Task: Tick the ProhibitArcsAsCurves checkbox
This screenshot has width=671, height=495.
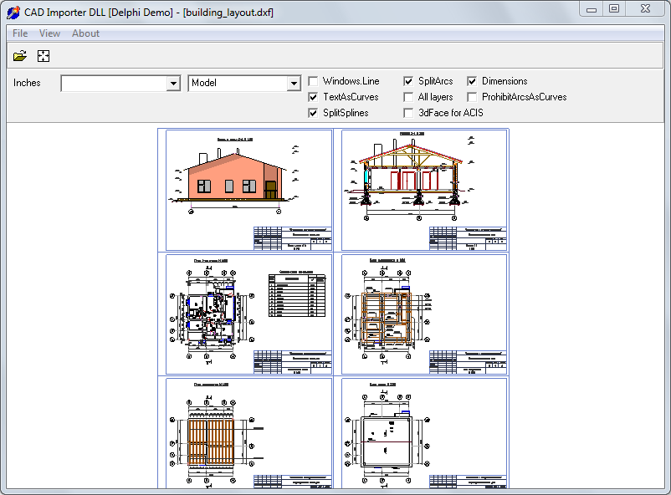Action: click(x=472, y=97)
